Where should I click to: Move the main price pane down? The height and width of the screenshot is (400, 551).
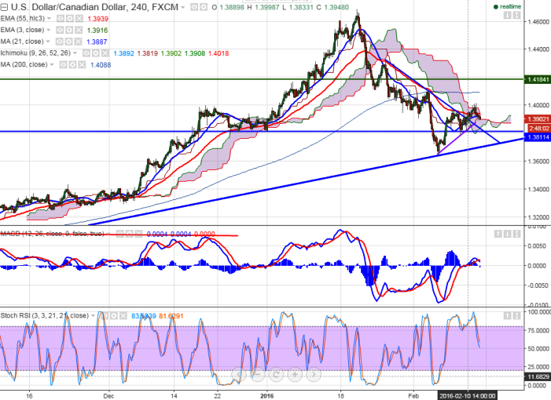[507, 15]
